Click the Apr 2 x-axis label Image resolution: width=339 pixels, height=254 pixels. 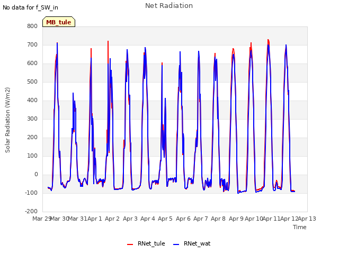(112, 219)
